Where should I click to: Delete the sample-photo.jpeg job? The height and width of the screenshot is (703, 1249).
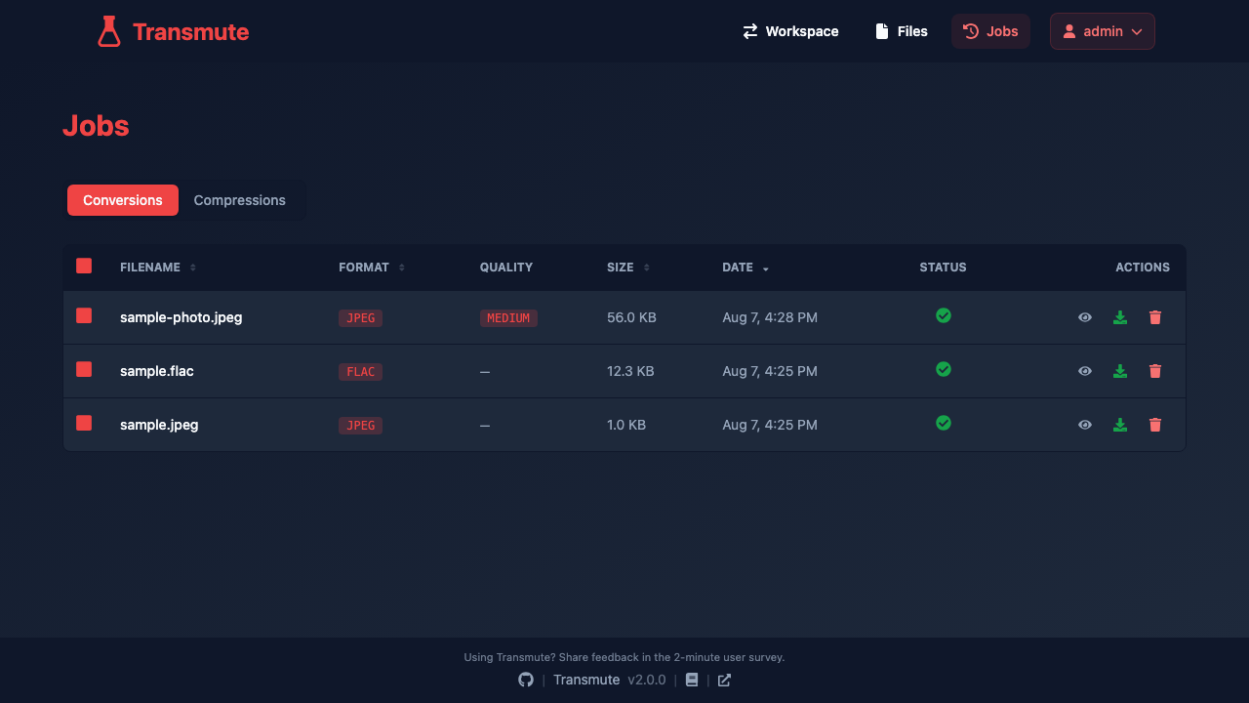[1155, 317]
